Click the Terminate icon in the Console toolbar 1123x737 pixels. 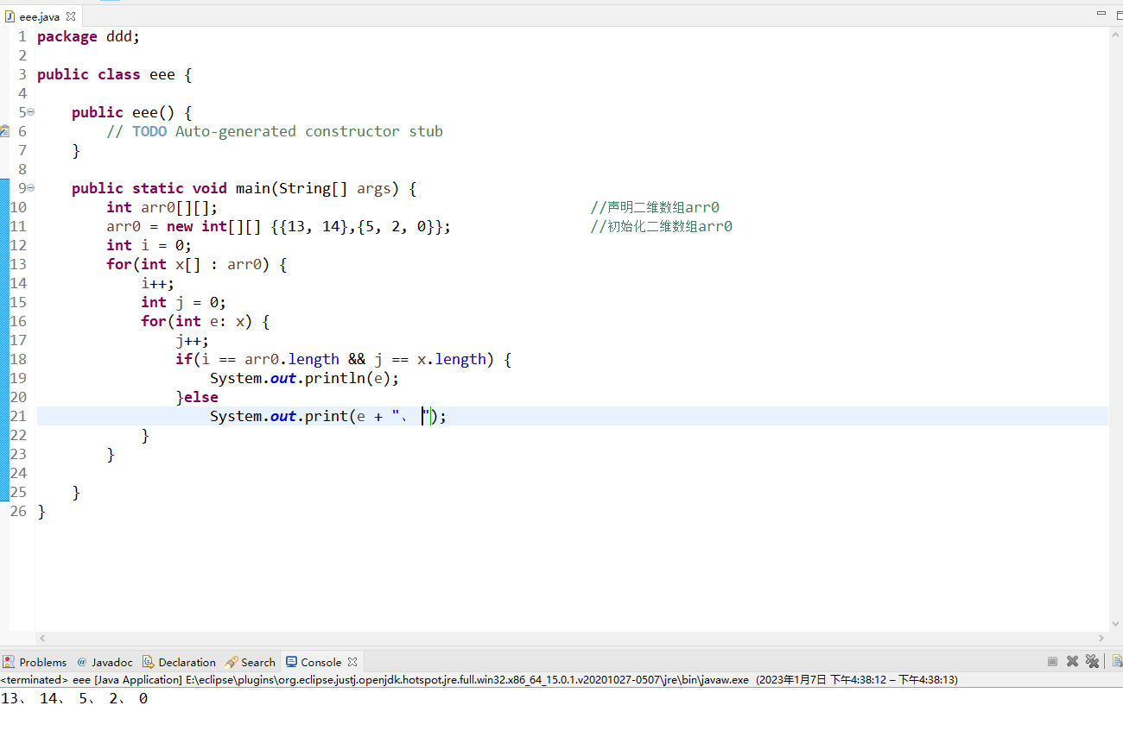click(1052, 661)
